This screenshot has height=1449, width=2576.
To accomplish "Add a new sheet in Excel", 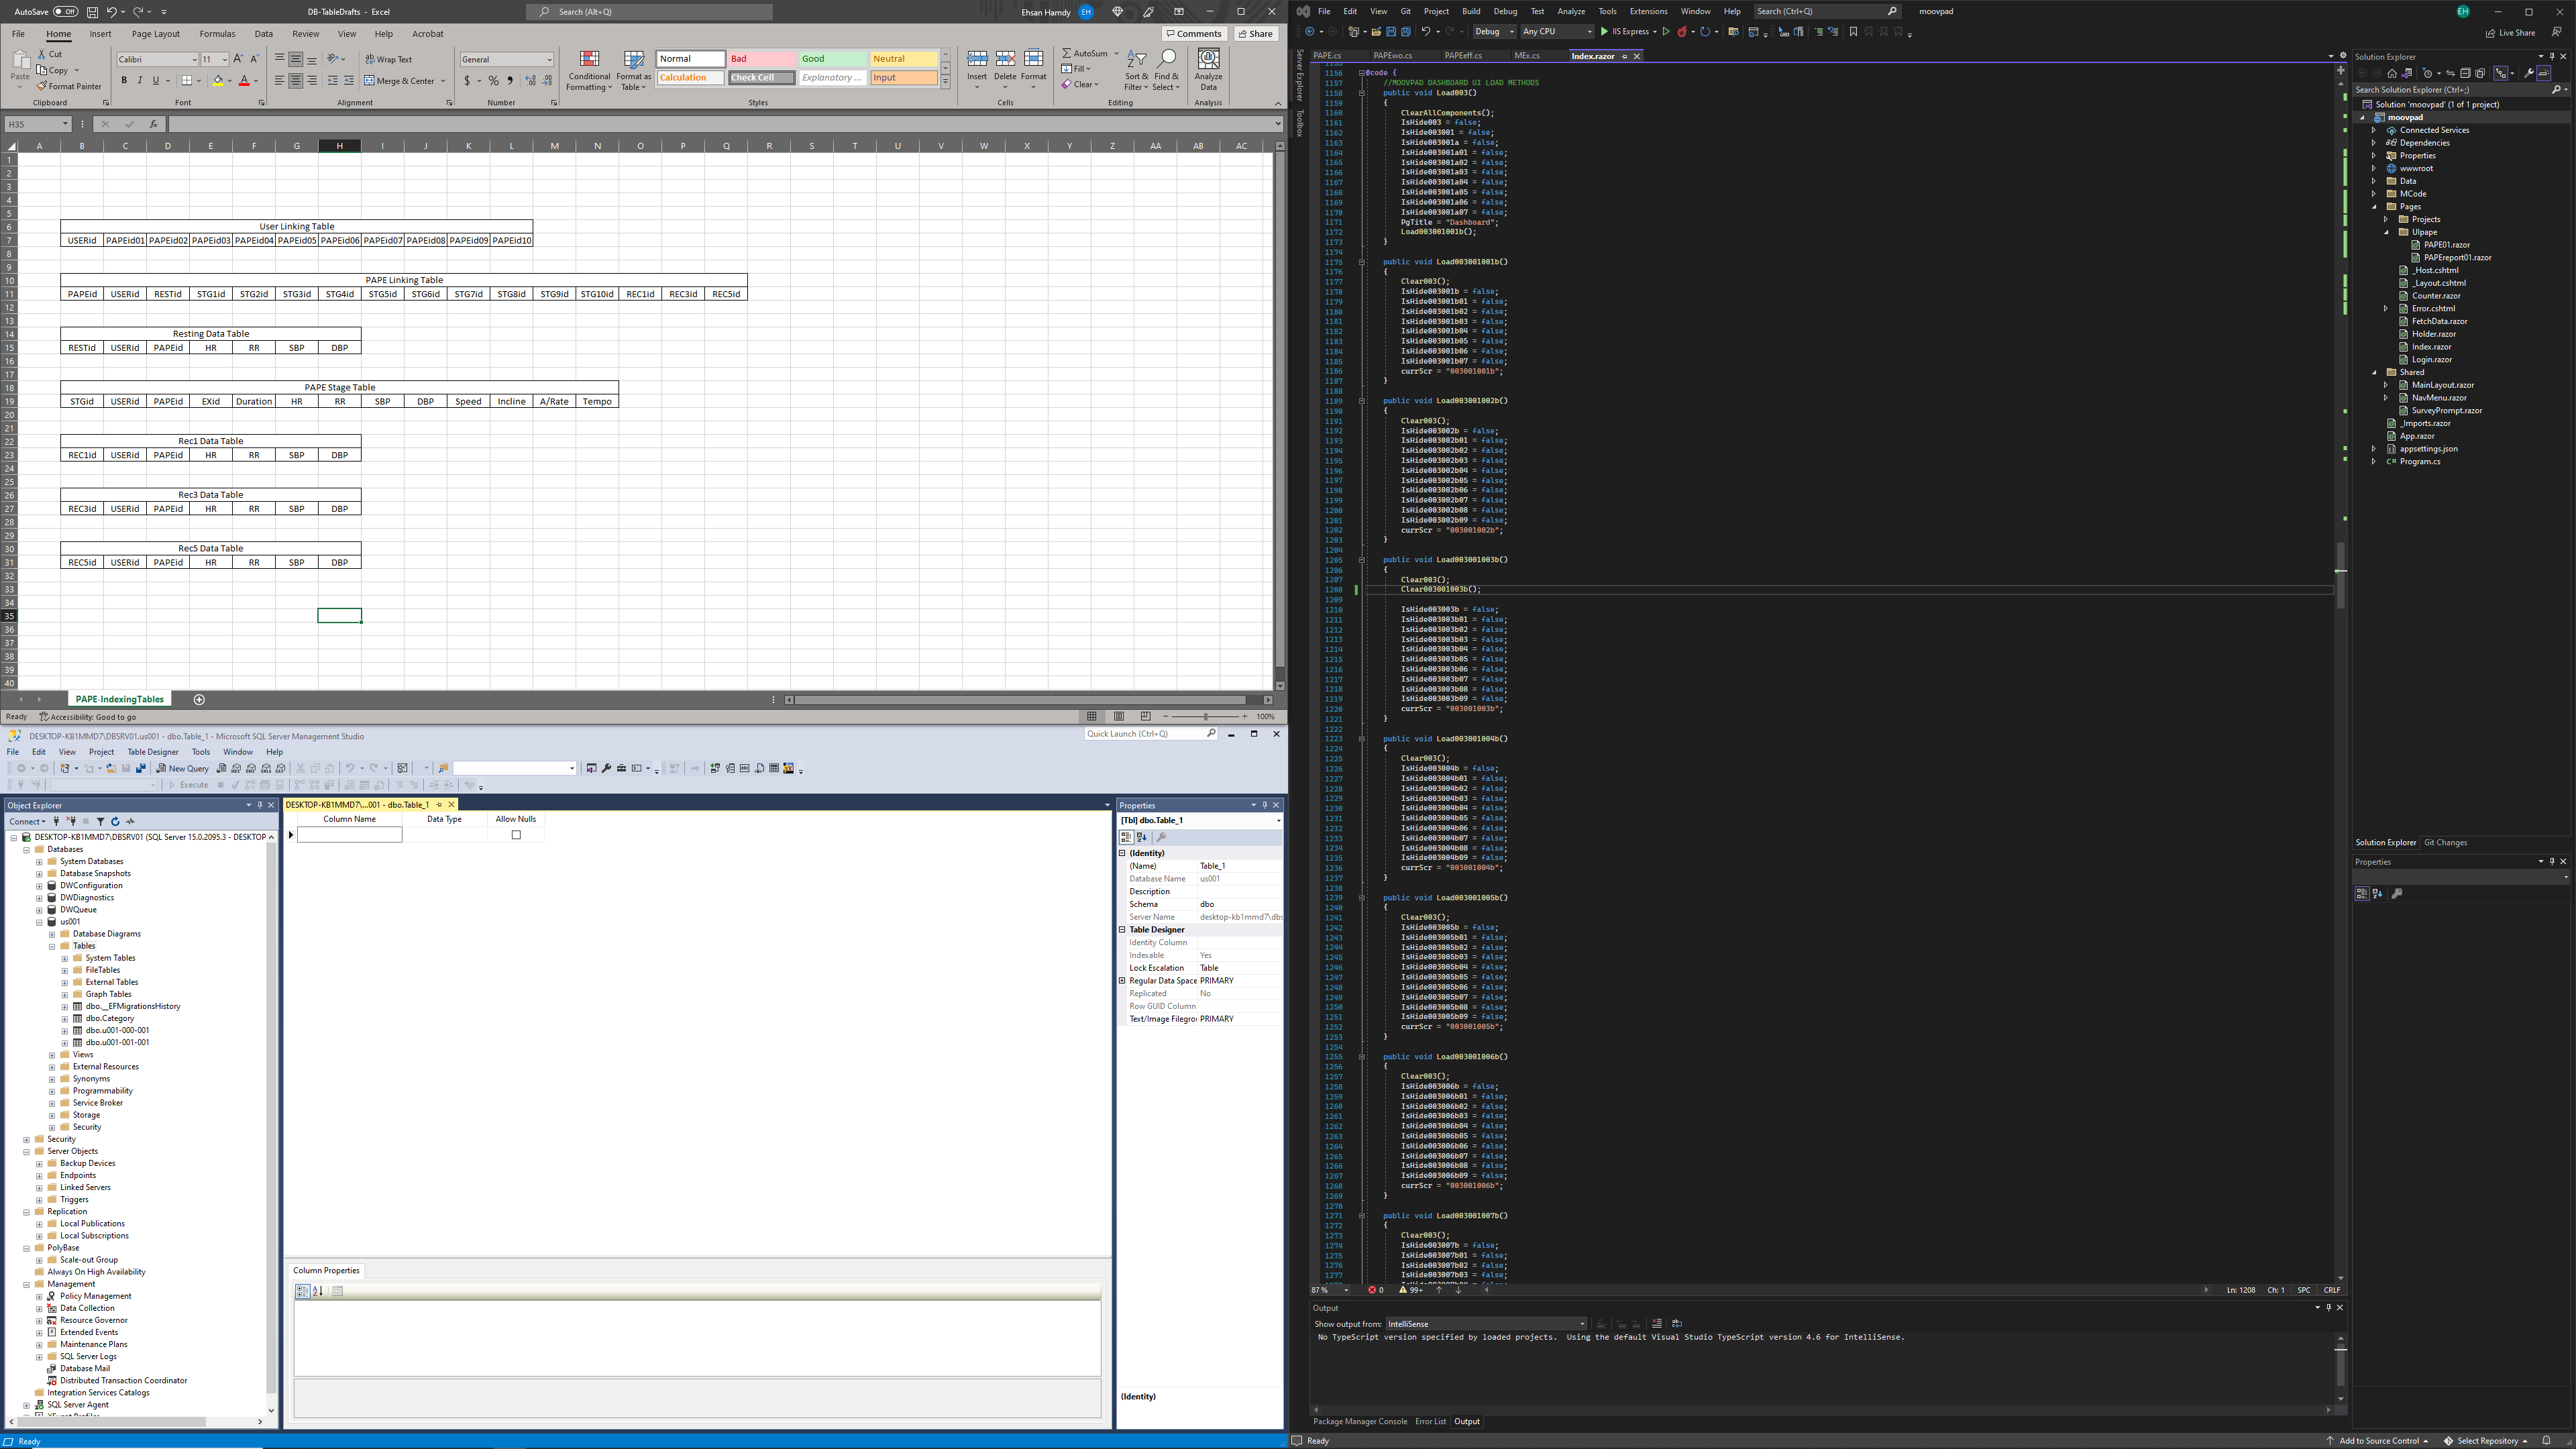I will tap(199, 699).
